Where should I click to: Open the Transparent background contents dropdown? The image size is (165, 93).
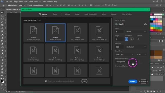tap(126, 62)
